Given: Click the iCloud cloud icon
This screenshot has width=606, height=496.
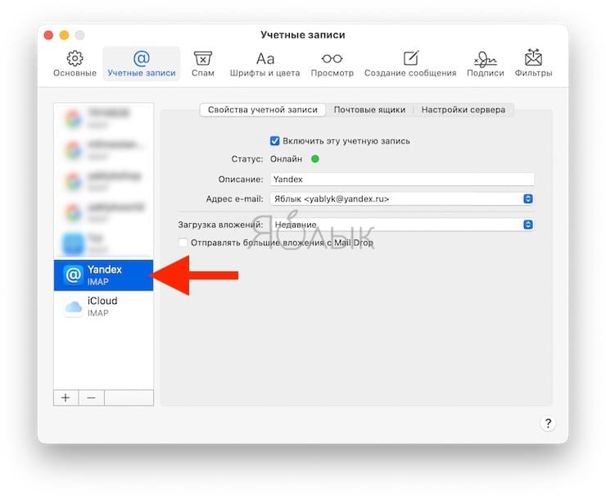Looking at the screenshot, I should point(74,307).
